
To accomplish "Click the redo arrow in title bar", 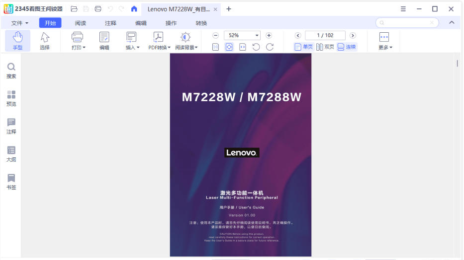I will (122, 9).
